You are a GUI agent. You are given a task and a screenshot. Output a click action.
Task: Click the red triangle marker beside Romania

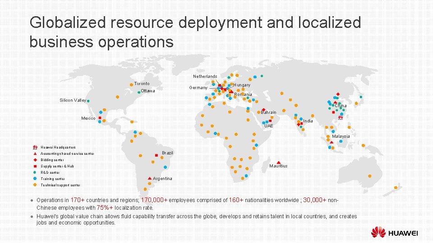[231, 92]
